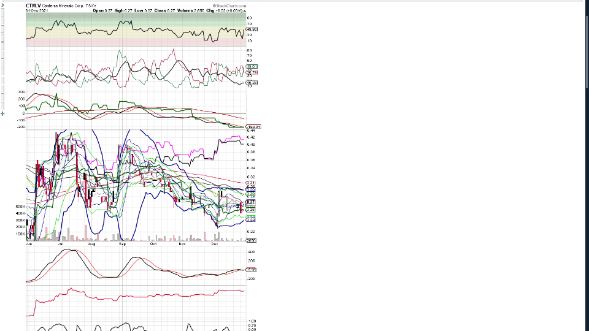Select the Oct marker on the time axis
Image resolution: width=589 pixels, height=331 pixels.
[153, 243]
